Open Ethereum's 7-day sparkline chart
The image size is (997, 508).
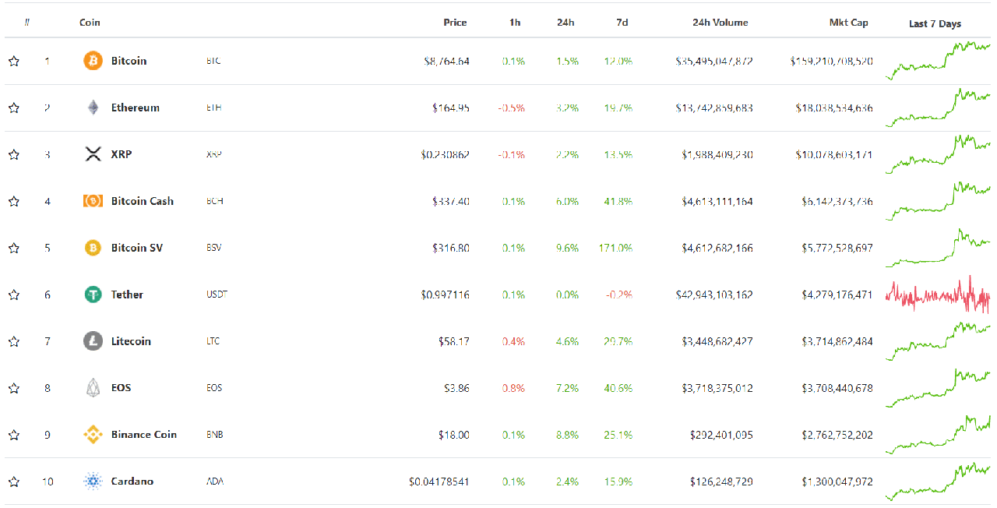coord(938,108)
